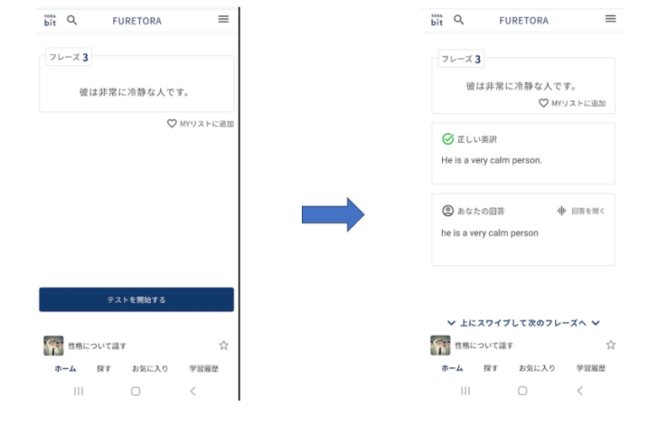The image size is (658, 427).
Task: Open 探す tab in left screen
Action: 104,369
